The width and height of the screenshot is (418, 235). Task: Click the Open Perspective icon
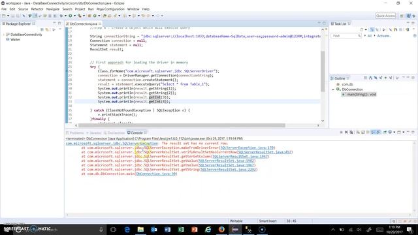click(x=402, y=16)
